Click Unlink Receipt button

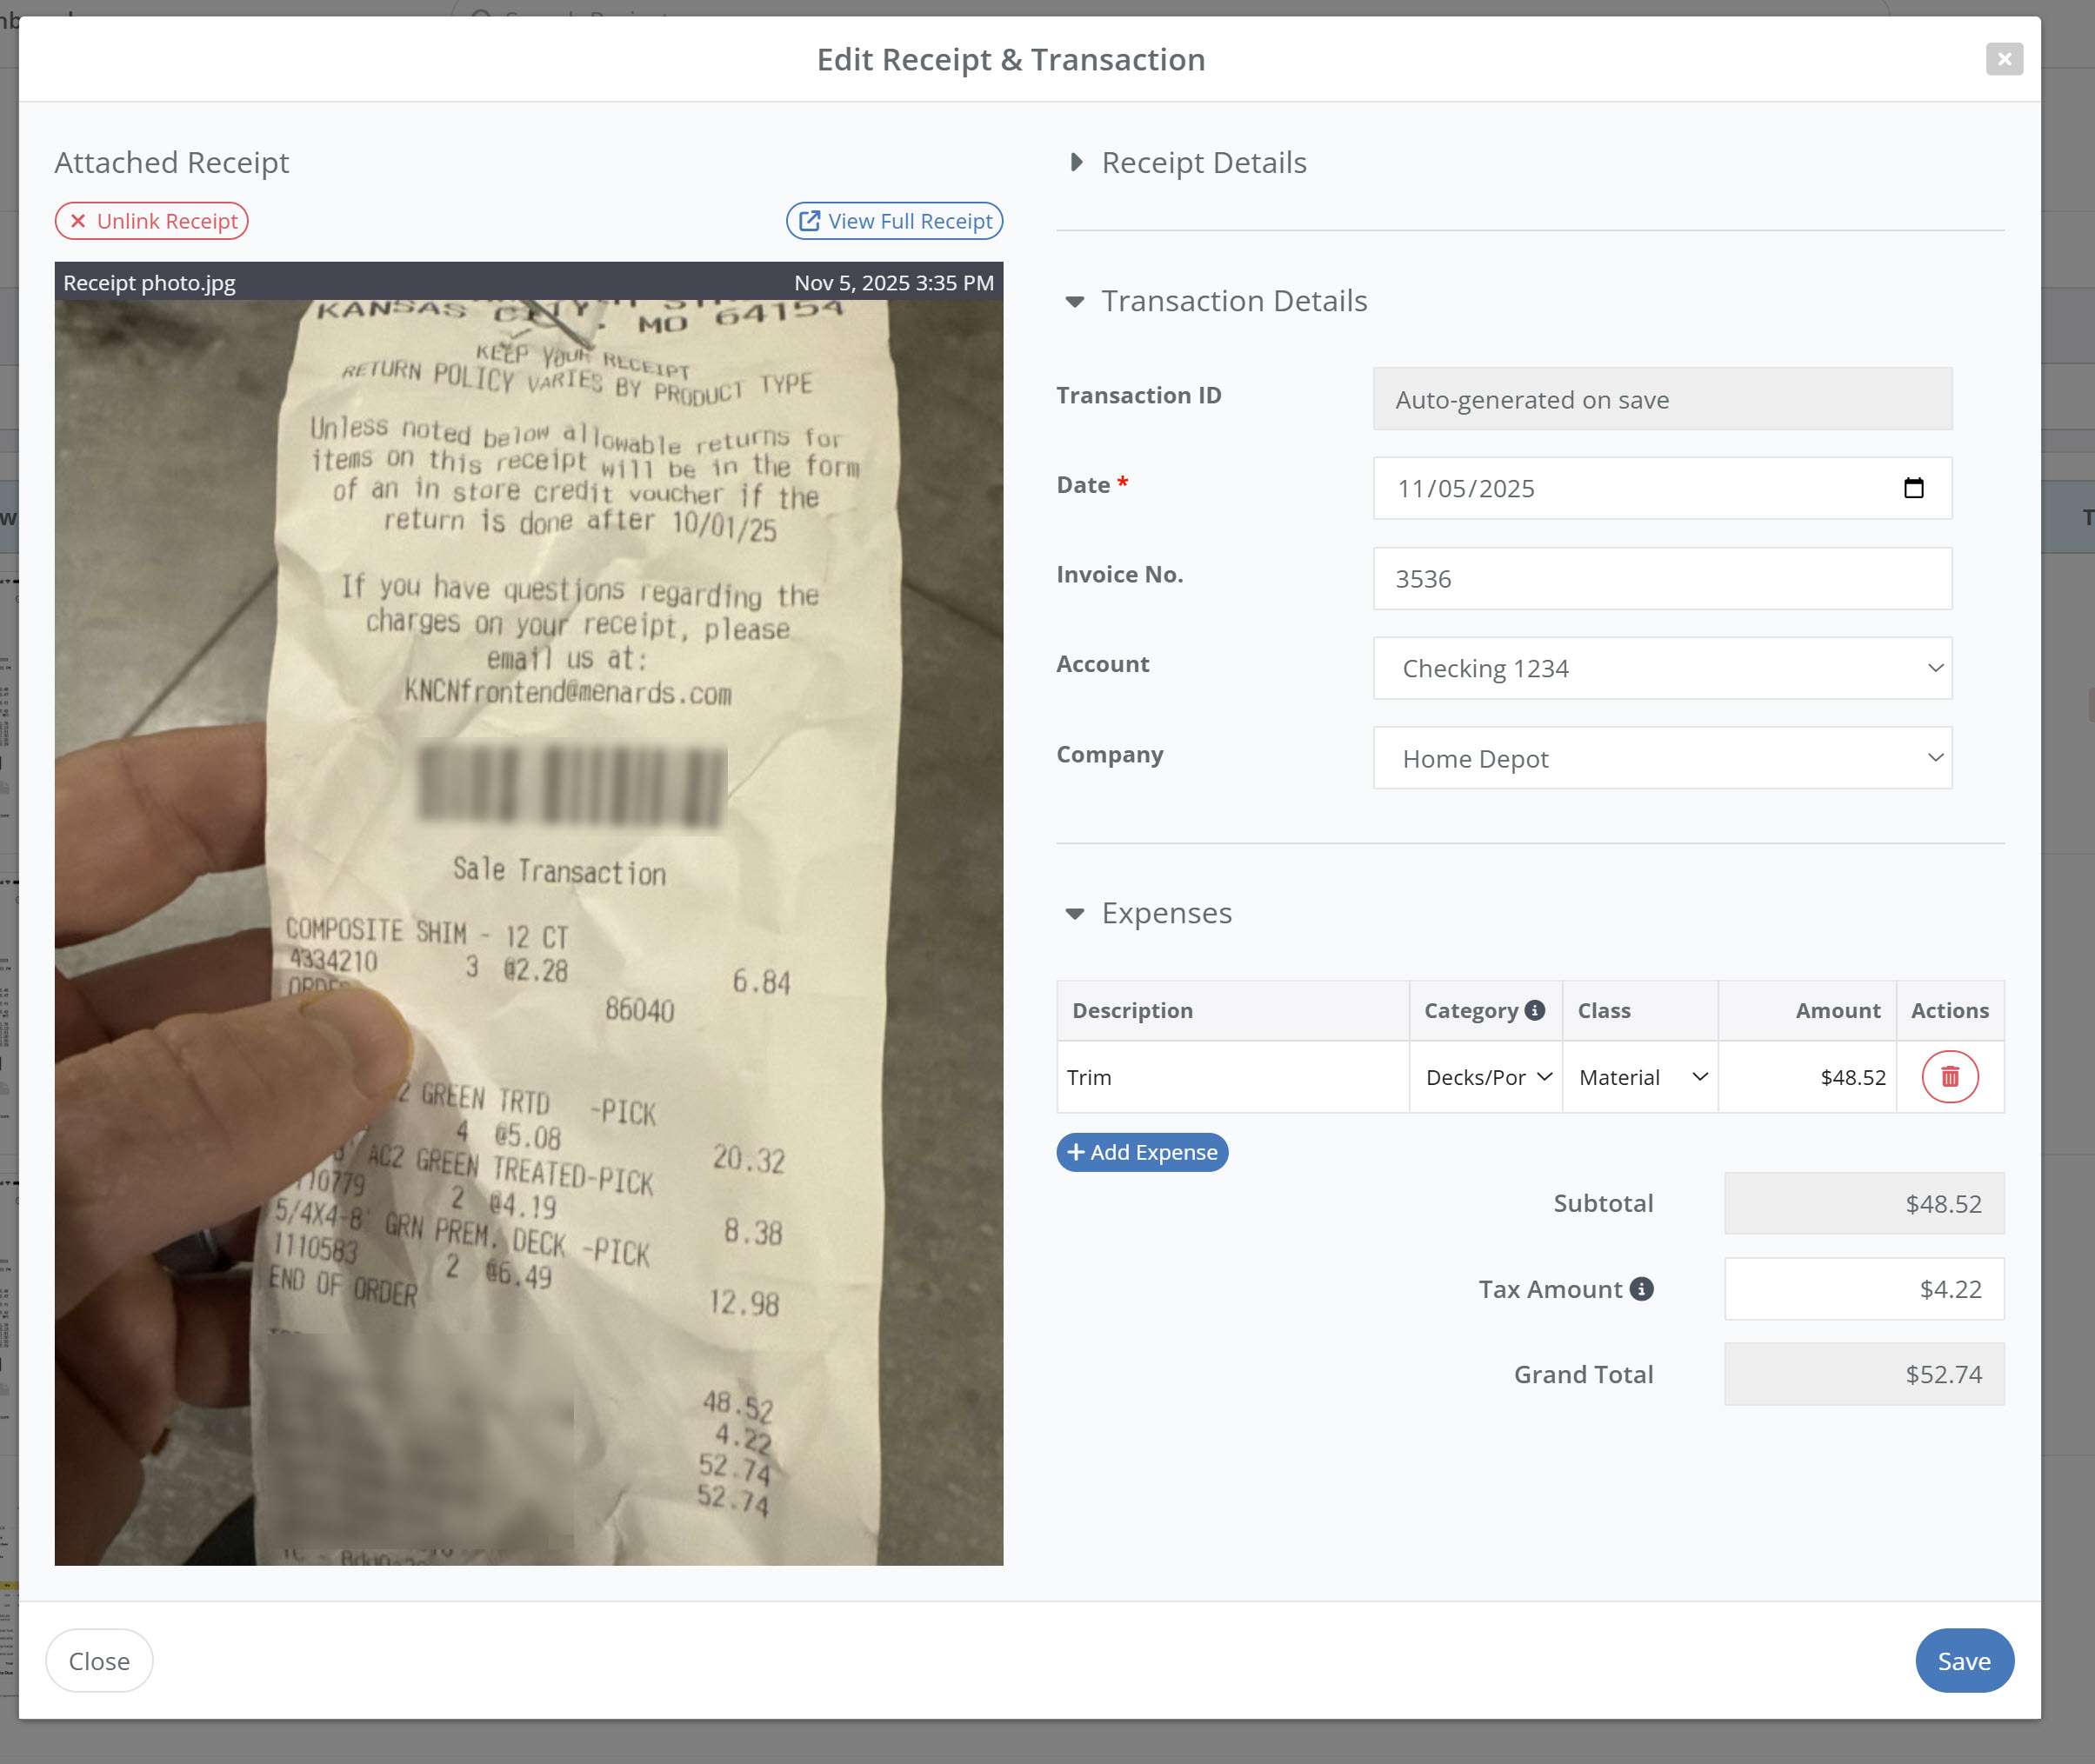[152, 221]
